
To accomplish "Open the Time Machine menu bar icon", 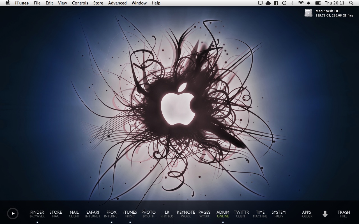I will (284, 3).
